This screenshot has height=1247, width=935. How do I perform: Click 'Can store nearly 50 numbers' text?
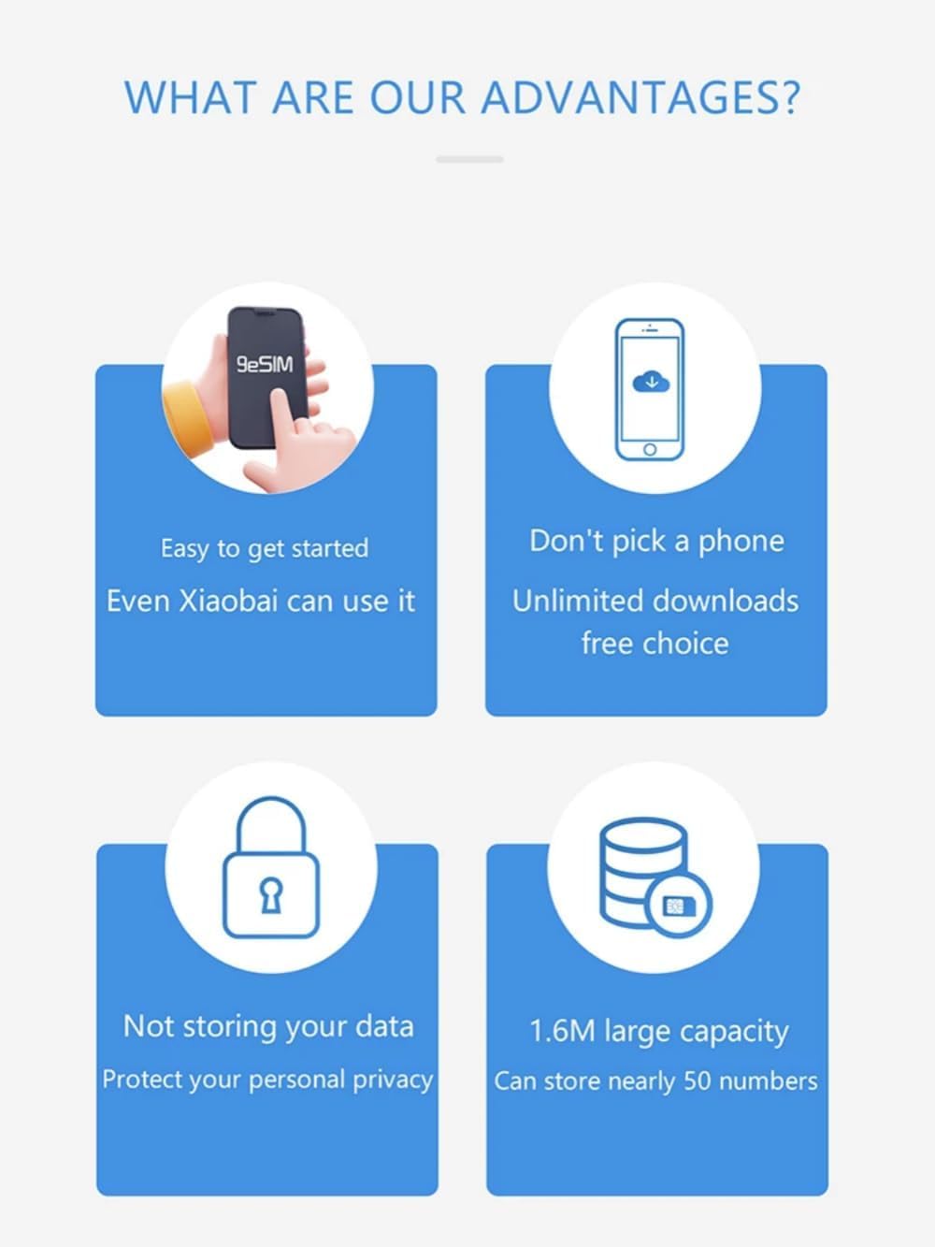pyautogui.click(x=655, y=1081)
